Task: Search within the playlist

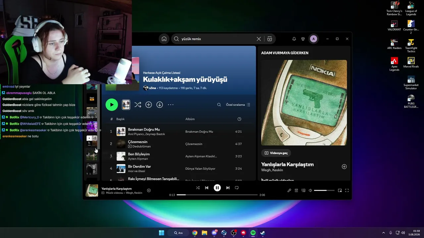Action: click(219, 105)
